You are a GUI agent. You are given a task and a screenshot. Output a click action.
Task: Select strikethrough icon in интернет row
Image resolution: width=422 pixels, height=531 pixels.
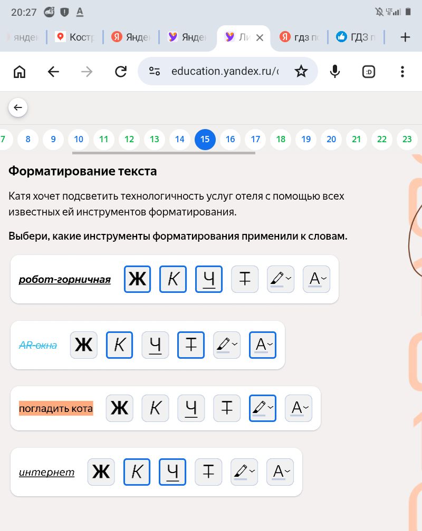tap(208, 472)
